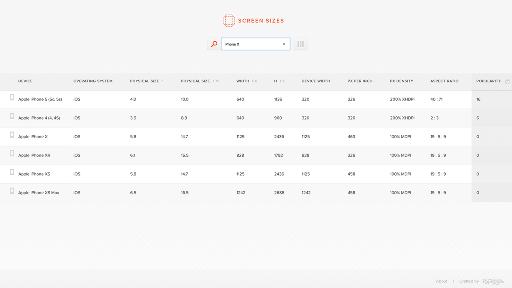Click the Screen Sizes logo

pyautogui.click(x=254, y=21)
